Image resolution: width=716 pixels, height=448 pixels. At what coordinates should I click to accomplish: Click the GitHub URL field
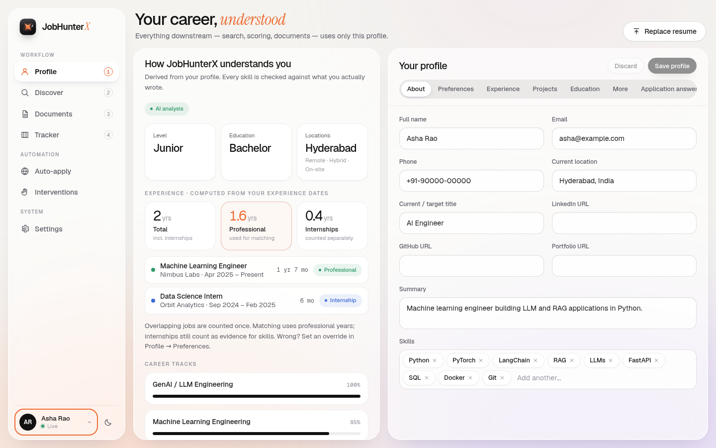(x=471, y=266)
